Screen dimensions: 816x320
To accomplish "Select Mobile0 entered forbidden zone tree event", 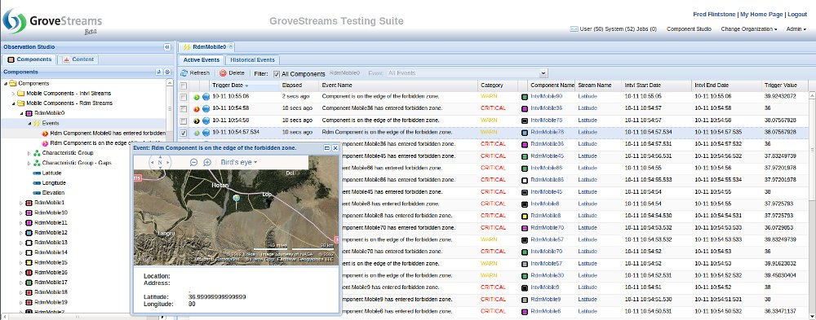I will pos(108,133).
